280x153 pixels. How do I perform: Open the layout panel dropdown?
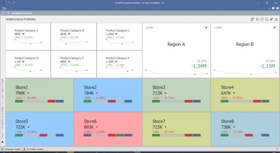click(4, 8)
